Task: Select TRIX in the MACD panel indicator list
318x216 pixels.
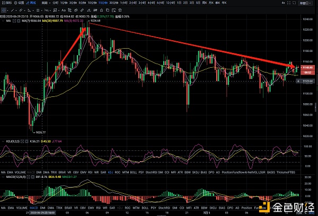Action: tap(59, 208)
